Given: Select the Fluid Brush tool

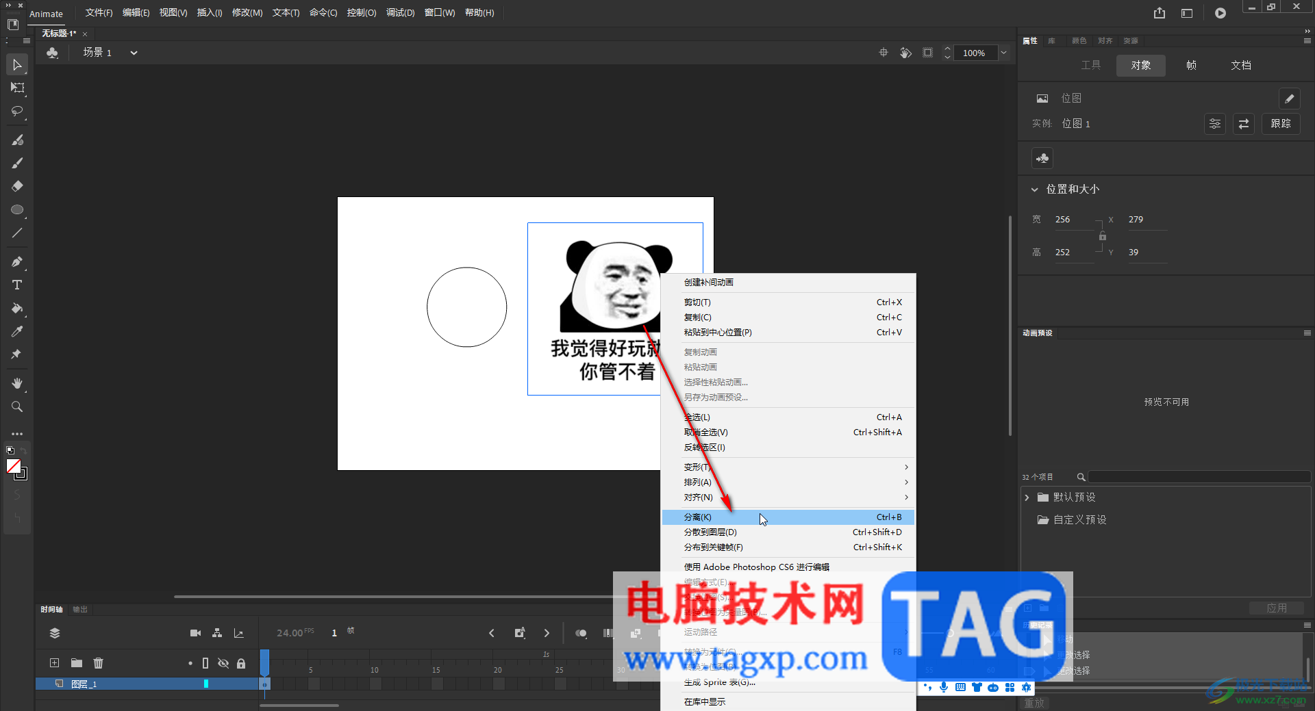Looking at the screenshot, I should (17, 140).
